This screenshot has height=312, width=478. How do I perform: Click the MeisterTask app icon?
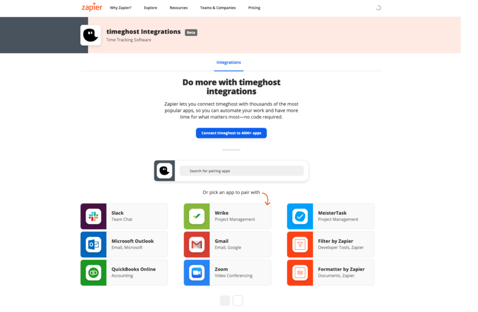[x=300, y=216]
